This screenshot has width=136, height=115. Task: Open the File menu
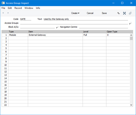click(x=3, y=8)
